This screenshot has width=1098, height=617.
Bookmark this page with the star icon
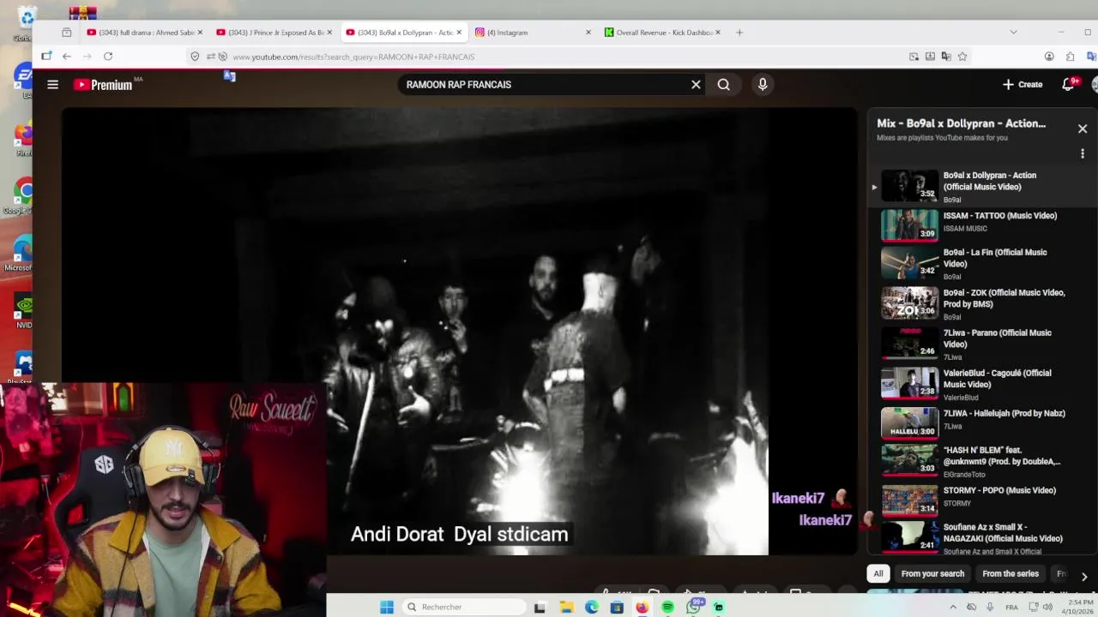click(962, 57)
